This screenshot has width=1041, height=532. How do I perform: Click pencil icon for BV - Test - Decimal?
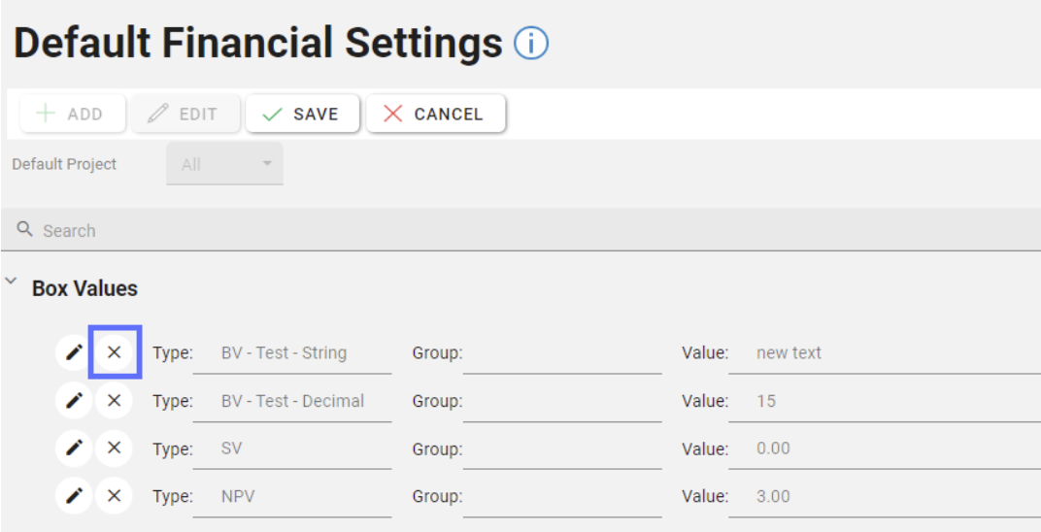(73, 400)
